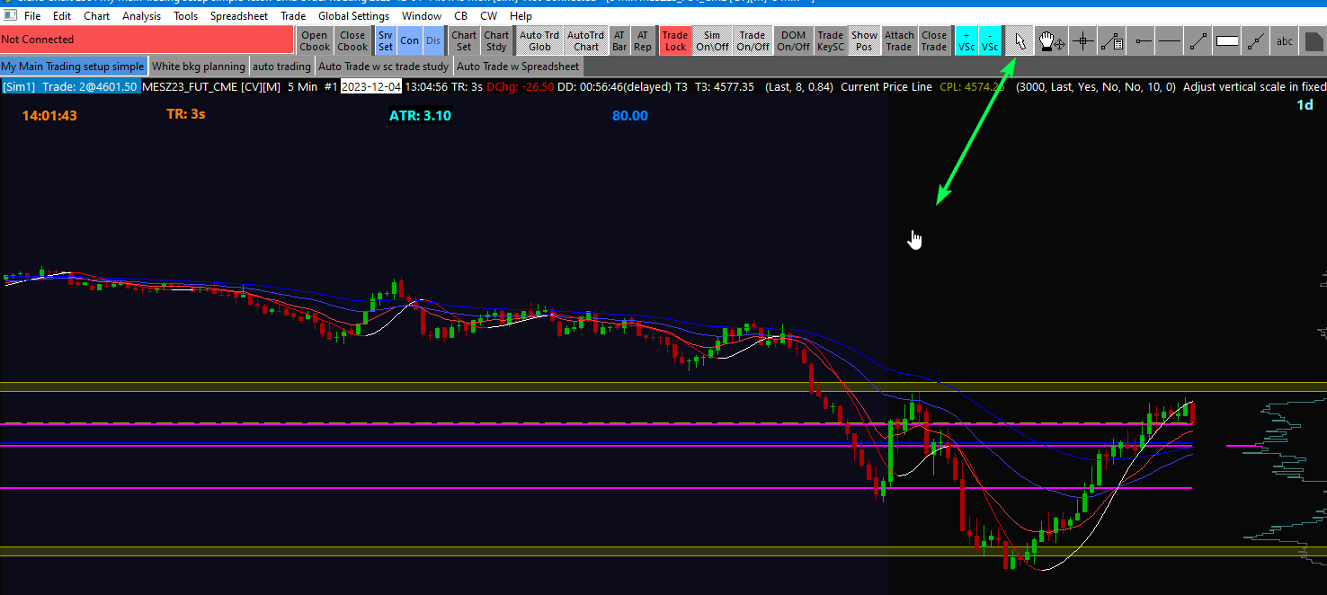Open the Chart menu
Screen dimensions: 1327x595
[x=96, y=15]
